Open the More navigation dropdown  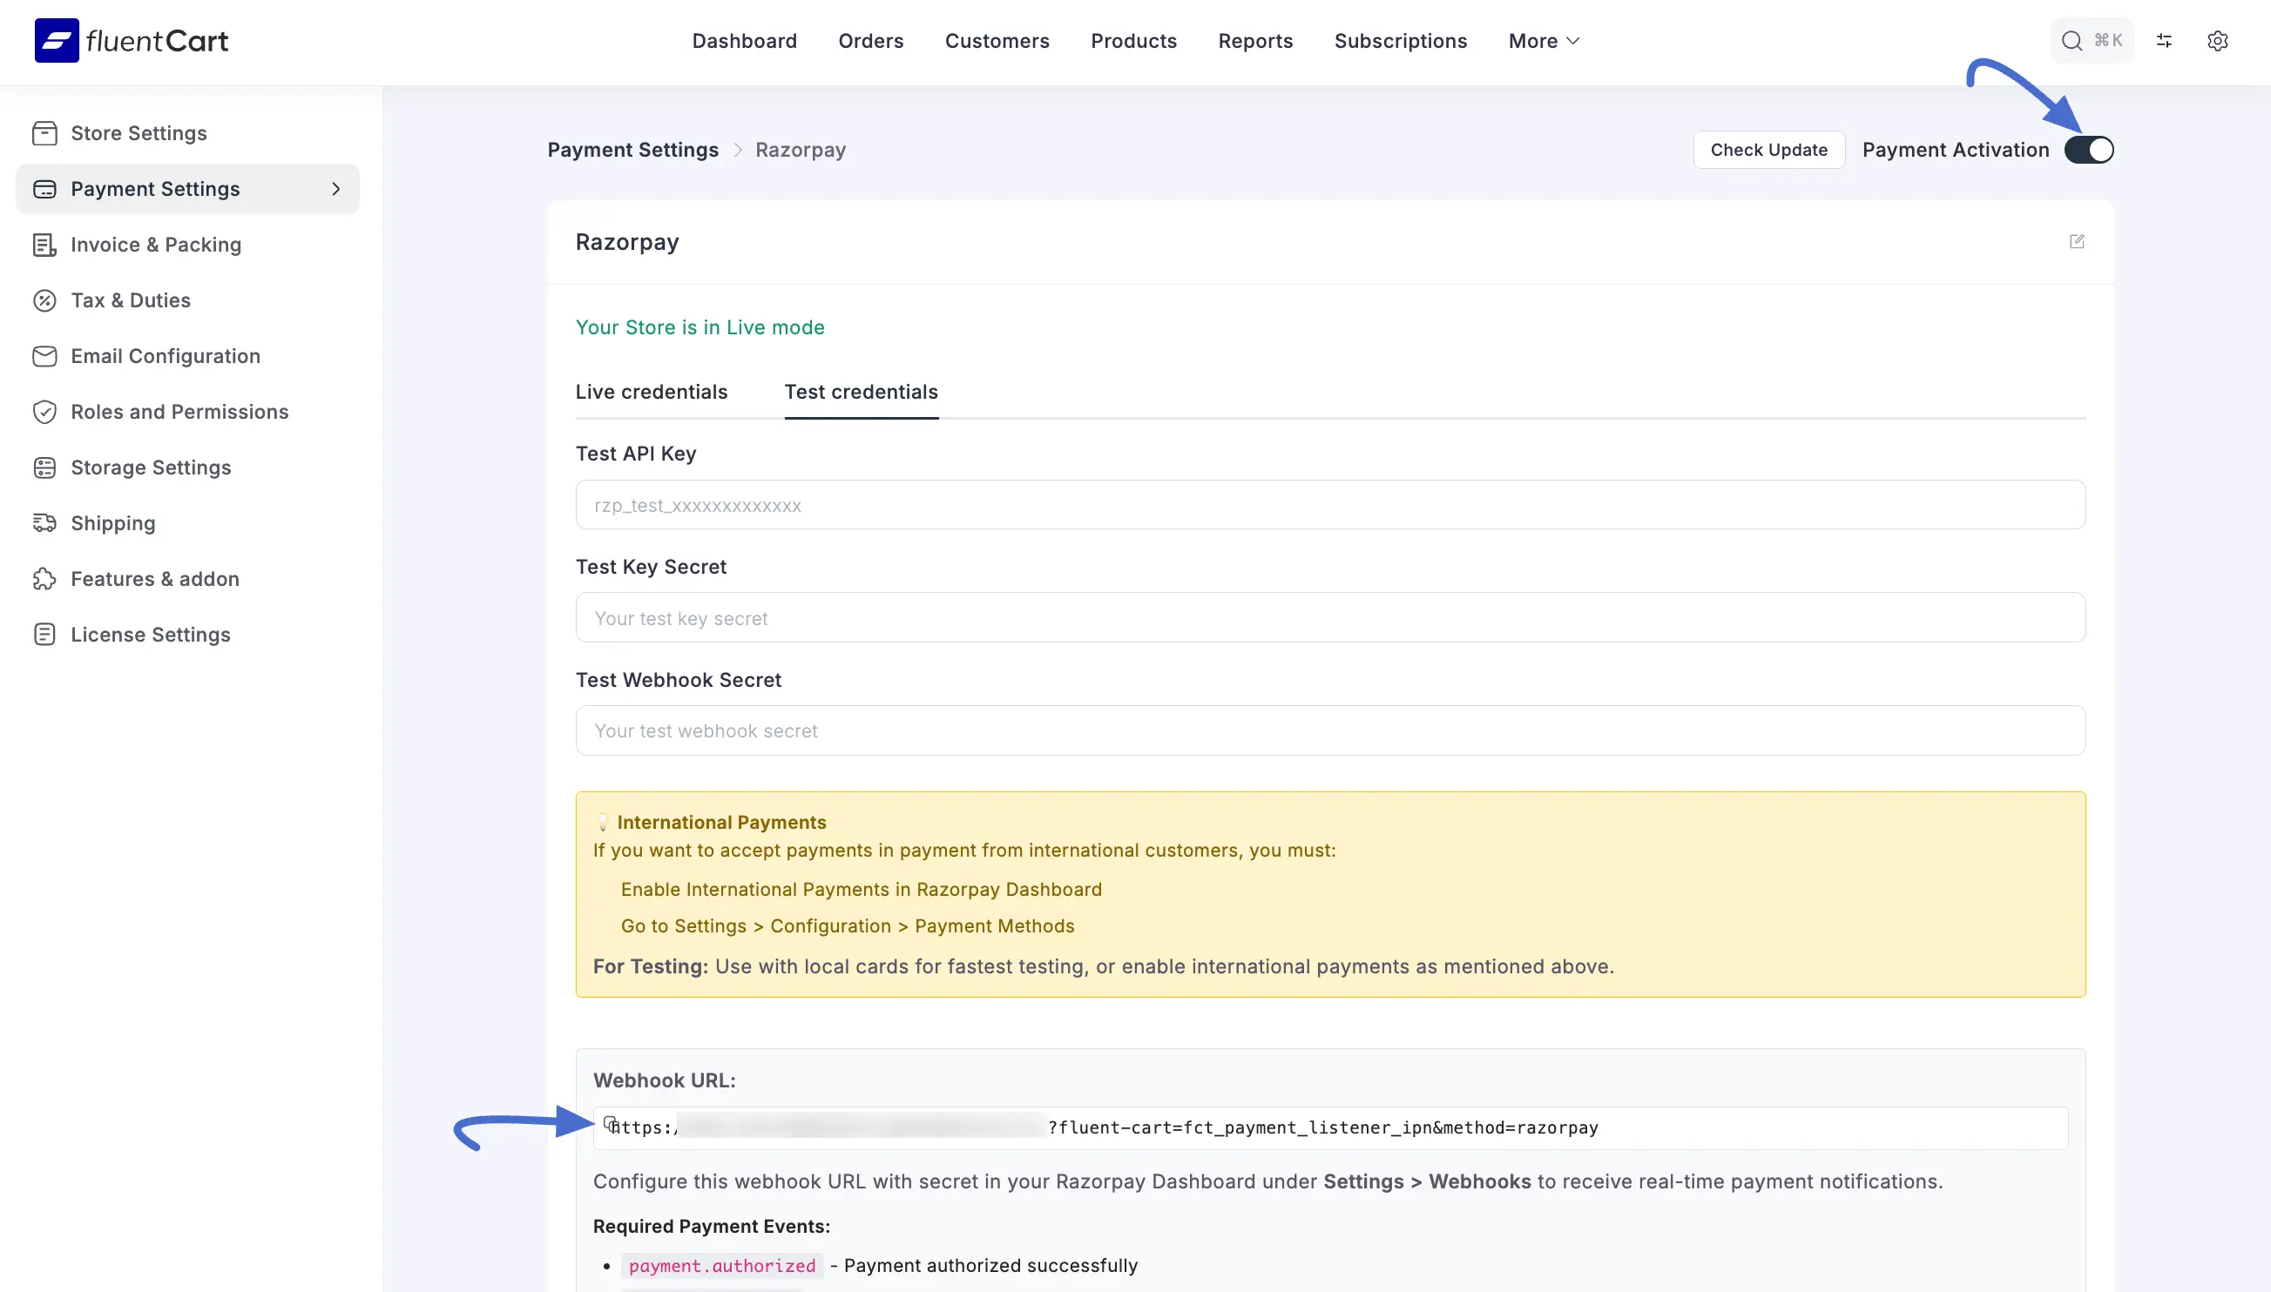point(1543,41)
